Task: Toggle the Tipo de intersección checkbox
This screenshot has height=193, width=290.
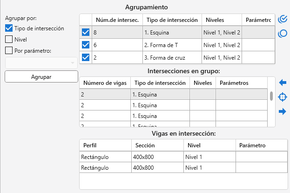Action: [8, 28]
